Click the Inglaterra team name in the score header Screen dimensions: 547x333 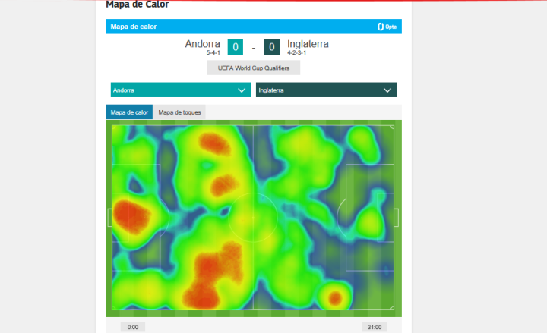pos(308,44)
